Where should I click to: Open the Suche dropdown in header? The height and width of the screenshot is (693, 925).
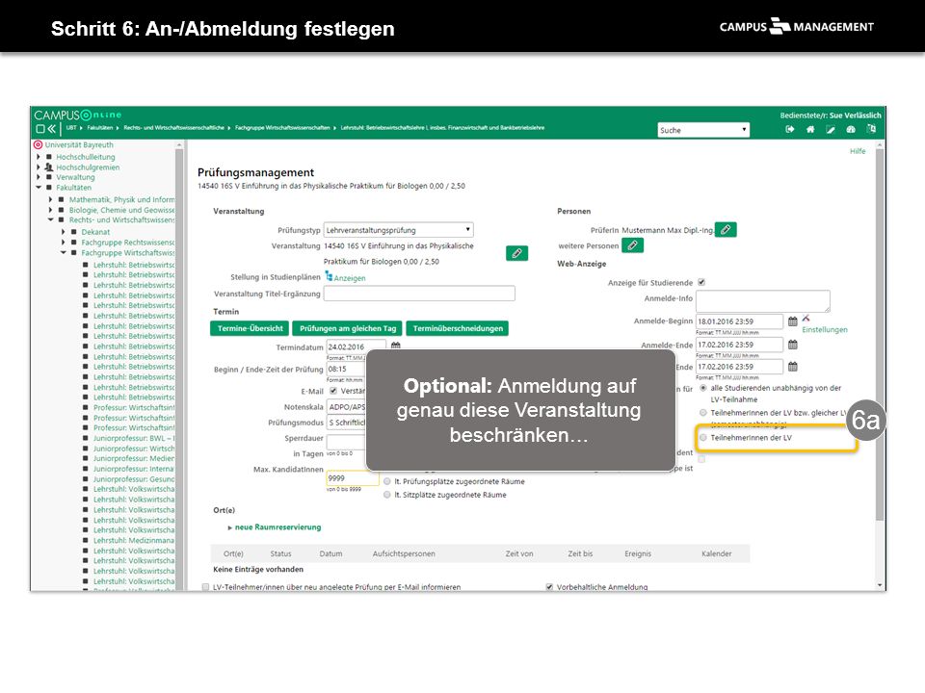[703, 130]
